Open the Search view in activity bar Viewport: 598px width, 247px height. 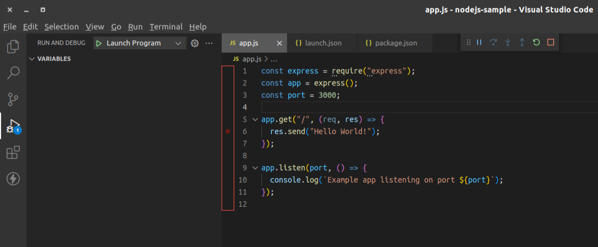point(13,73)
